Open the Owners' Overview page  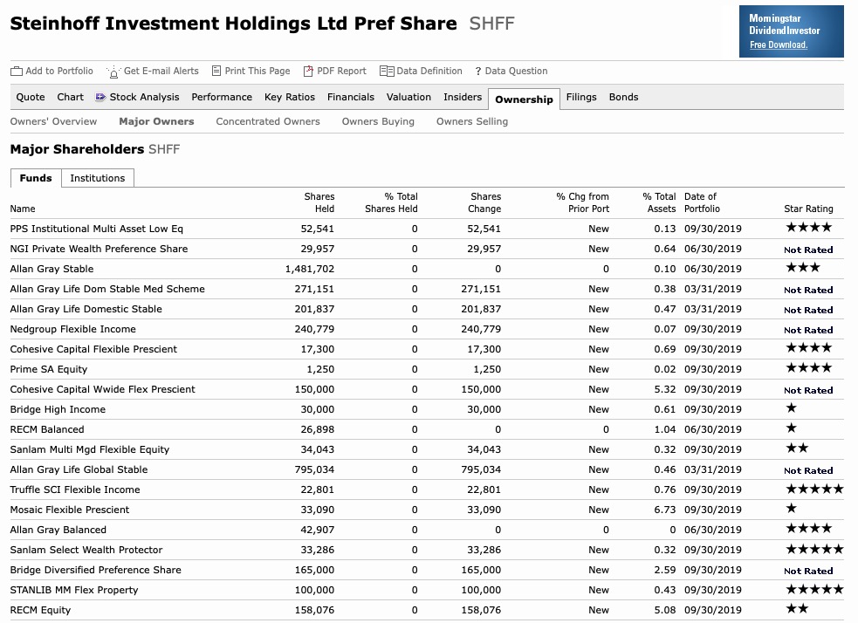(x=54, y=121)
